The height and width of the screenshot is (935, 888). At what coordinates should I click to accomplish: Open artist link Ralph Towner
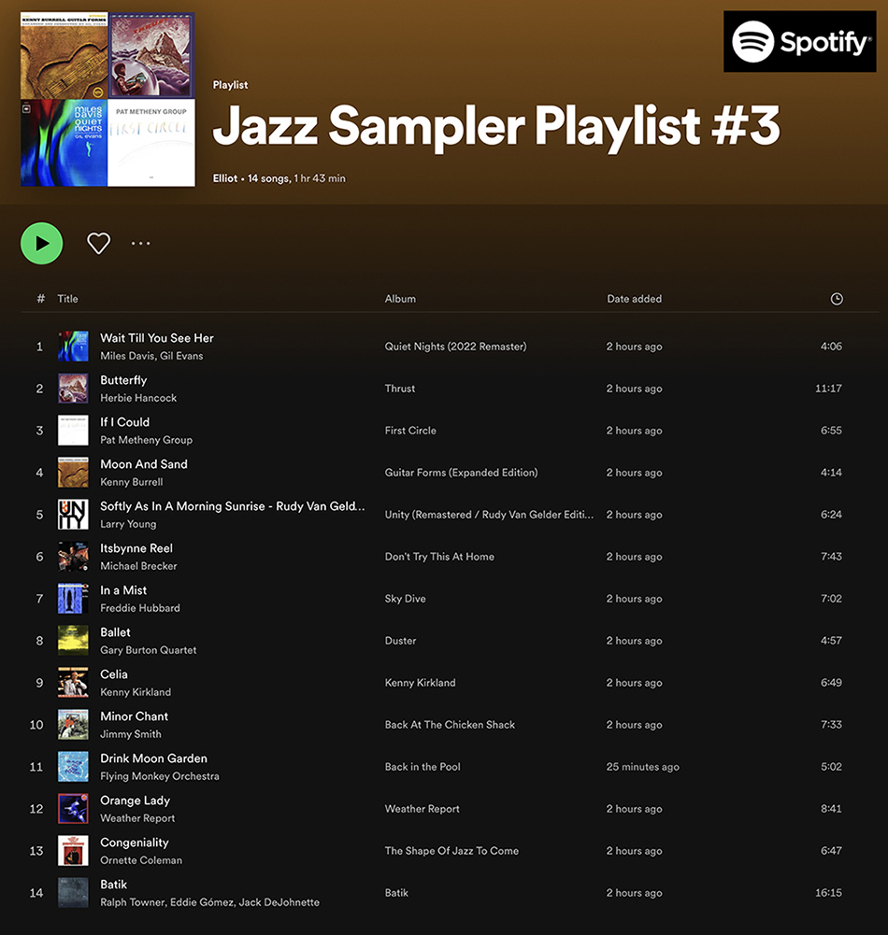click(x=132, y=902)
